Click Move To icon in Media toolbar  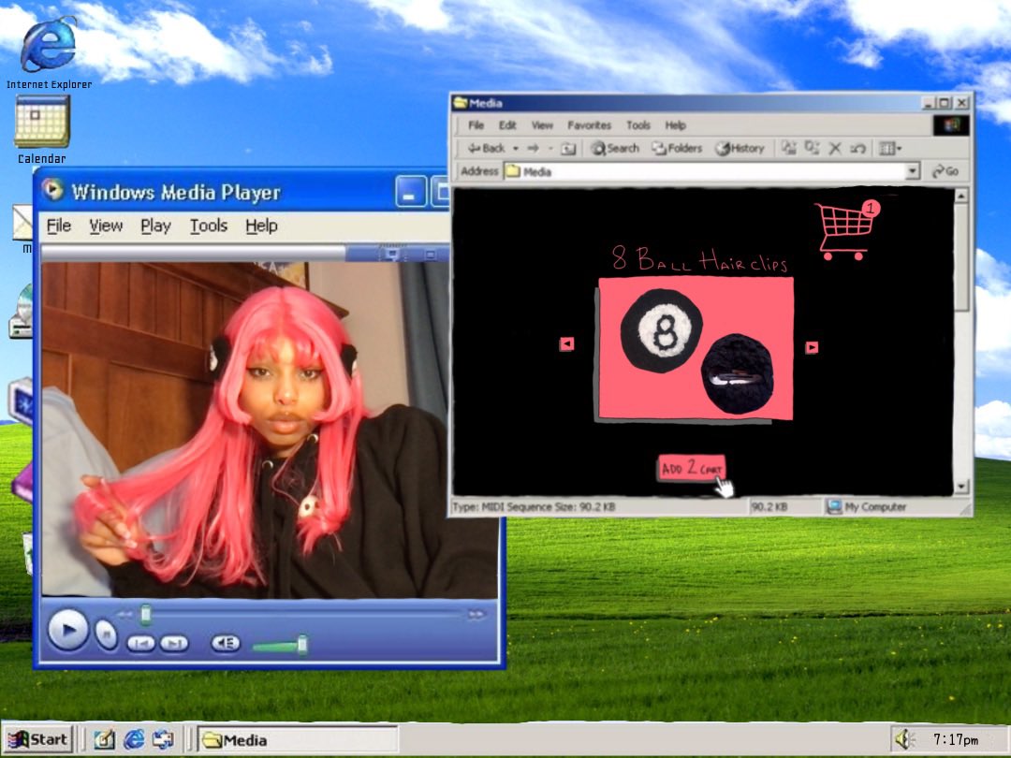(x=788, y=148)
